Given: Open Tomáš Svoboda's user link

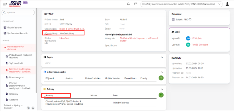Looking at the screenshot, I should [x=200, y=45].
